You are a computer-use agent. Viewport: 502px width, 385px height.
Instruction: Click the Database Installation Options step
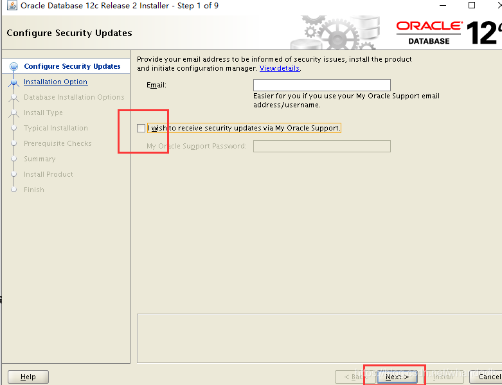[x=74, y=97]
